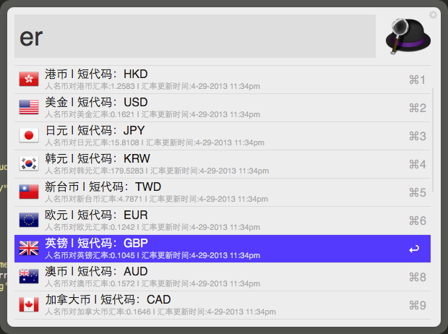Viewport: 448px width, 334px height.
Task: Click the Australia flag icon
Action: coord(29,277)
